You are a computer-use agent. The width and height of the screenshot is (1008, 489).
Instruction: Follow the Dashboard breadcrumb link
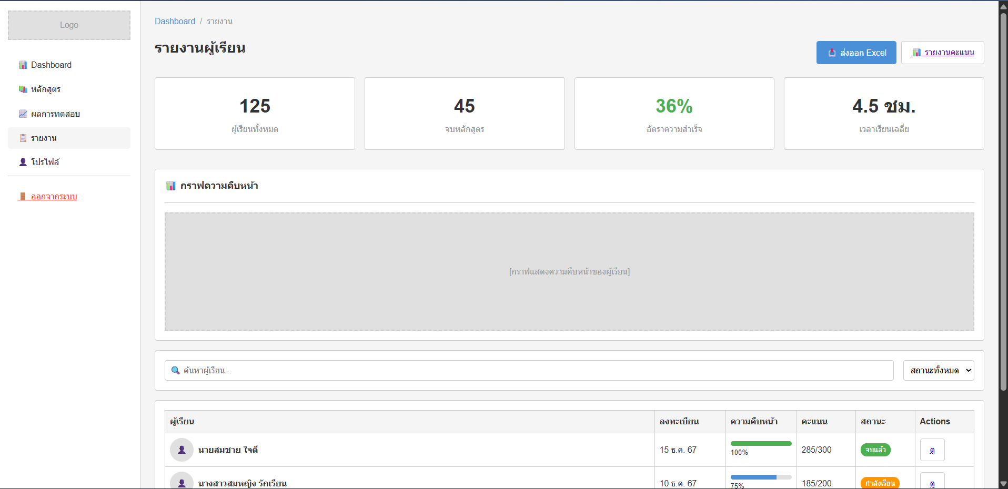pos(175,21)
